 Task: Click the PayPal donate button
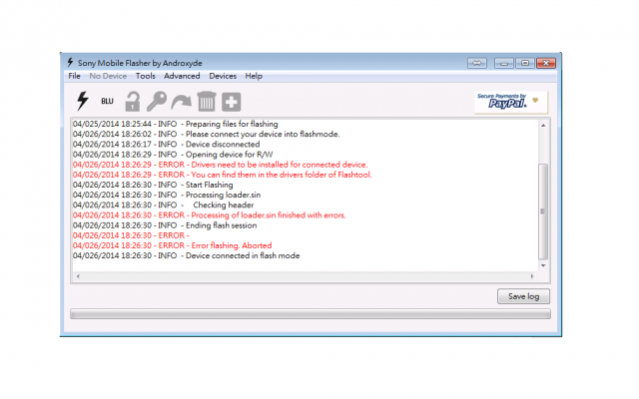511,102
